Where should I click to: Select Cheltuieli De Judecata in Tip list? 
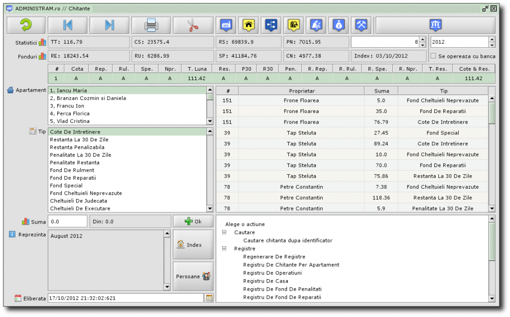pyautogui.click(x=127, y=201)
